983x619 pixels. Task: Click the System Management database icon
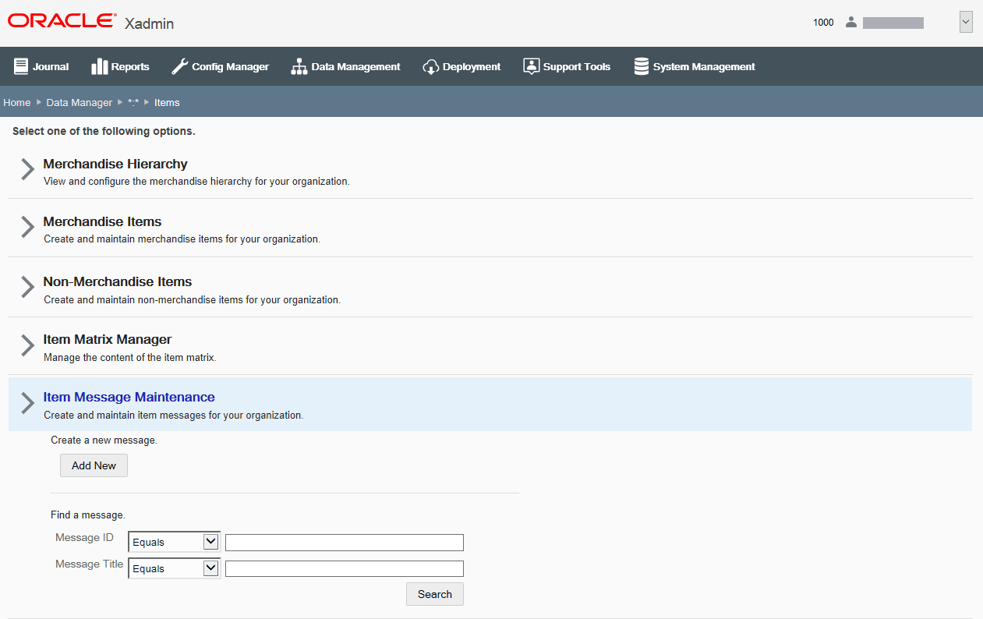click(642, 66)
